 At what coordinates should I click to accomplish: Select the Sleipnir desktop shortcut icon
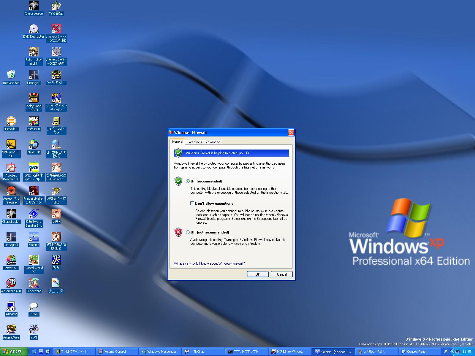pyautogui.click(x=34, y=237)
